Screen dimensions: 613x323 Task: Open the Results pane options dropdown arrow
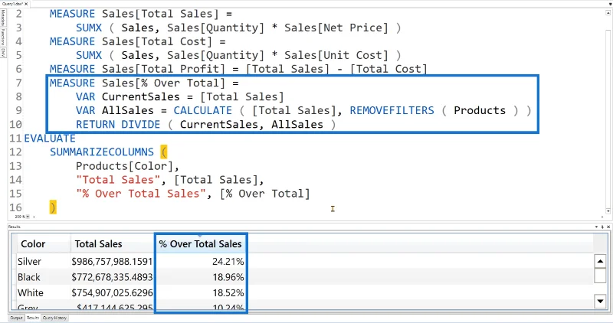597,227
